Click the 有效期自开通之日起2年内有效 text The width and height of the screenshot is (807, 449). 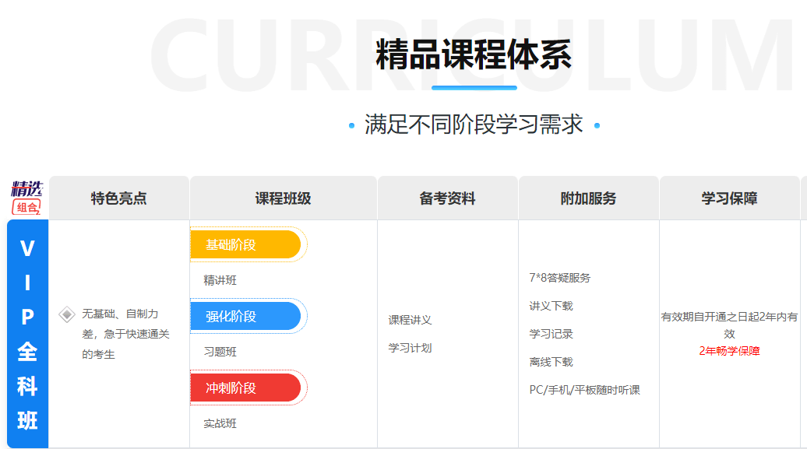729,325
